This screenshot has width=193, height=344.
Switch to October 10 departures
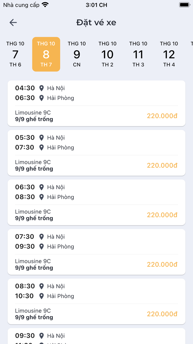108,54
